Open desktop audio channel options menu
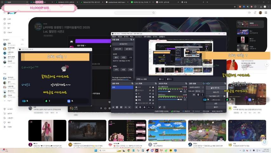 185,91
